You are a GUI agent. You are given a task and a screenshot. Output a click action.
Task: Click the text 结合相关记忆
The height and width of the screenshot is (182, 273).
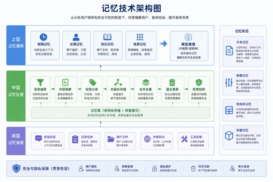(189, 53)
